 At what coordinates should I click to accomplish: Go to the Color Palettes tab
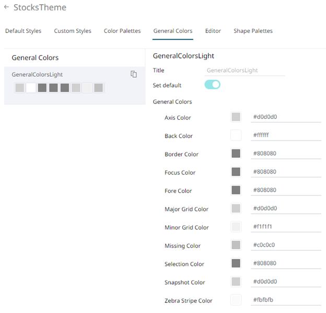pyautogui.click(x=122, y=31)
